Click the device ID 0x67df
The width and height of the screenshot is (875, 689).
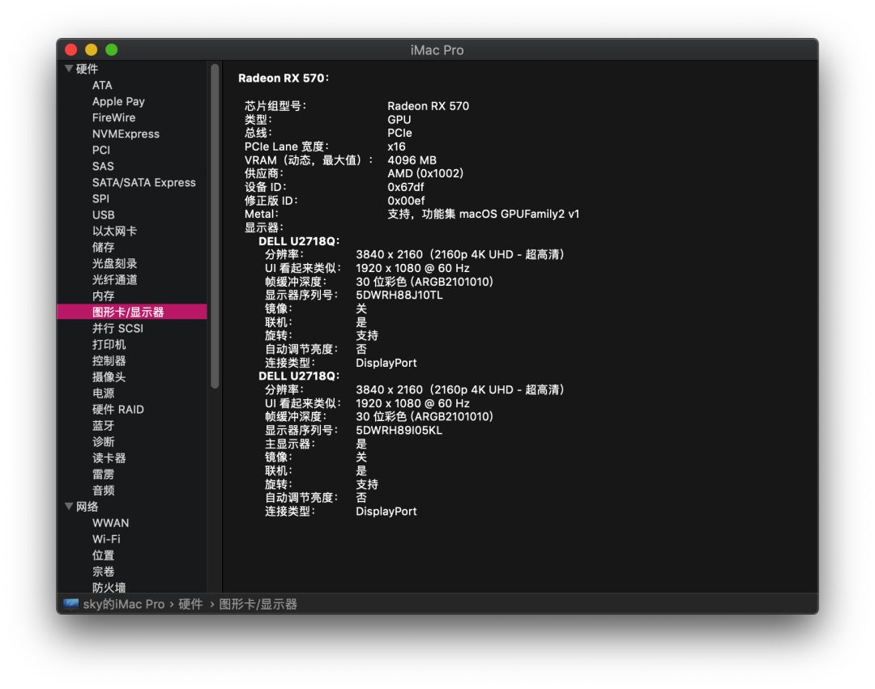(x=406, y=187)
